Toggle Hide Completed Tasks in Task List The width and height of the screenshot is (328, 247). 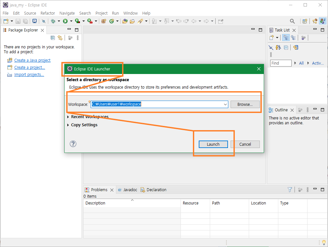tap(271, 48)
